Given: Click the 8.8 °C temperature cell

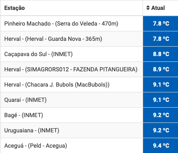Looking at the screenshot, I should (160, 54).
